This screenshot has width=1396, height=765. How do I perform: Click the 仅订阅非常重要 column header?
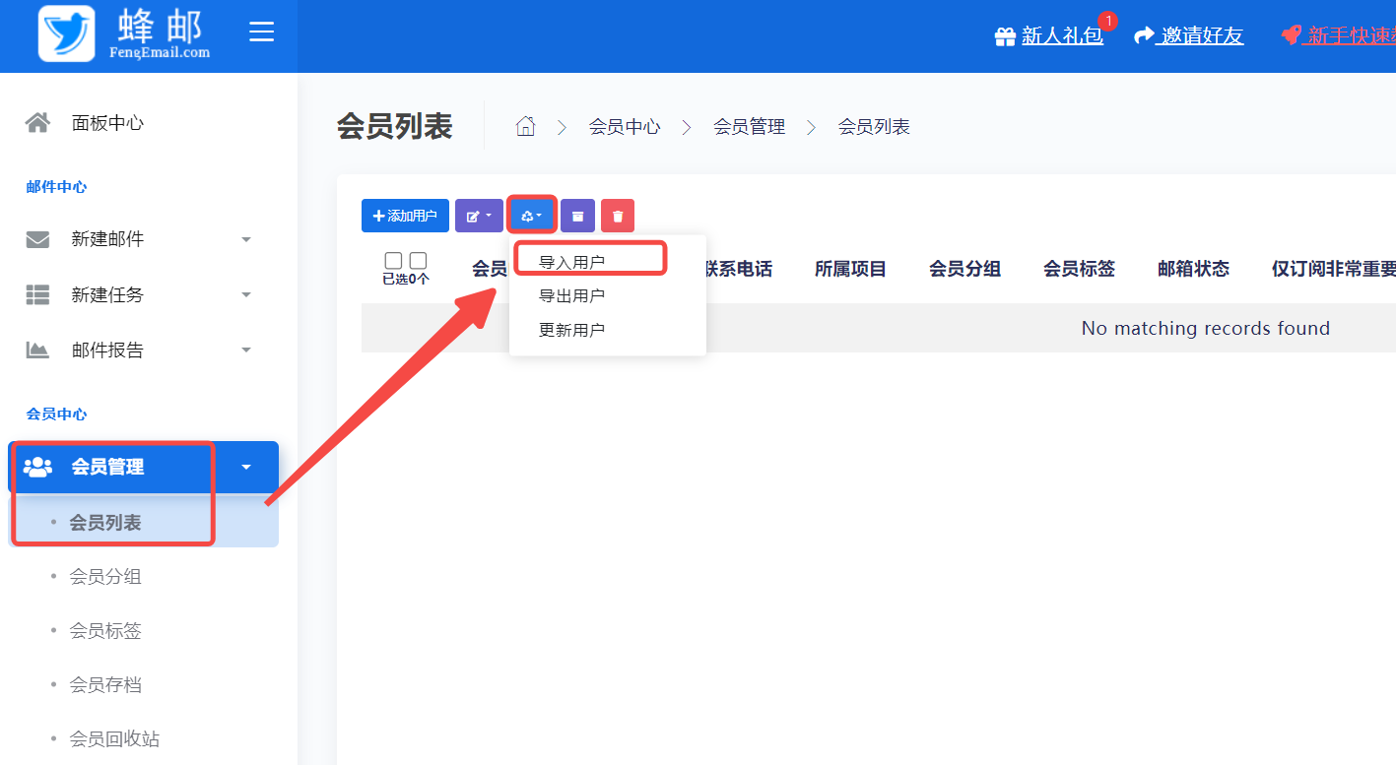1334,269
